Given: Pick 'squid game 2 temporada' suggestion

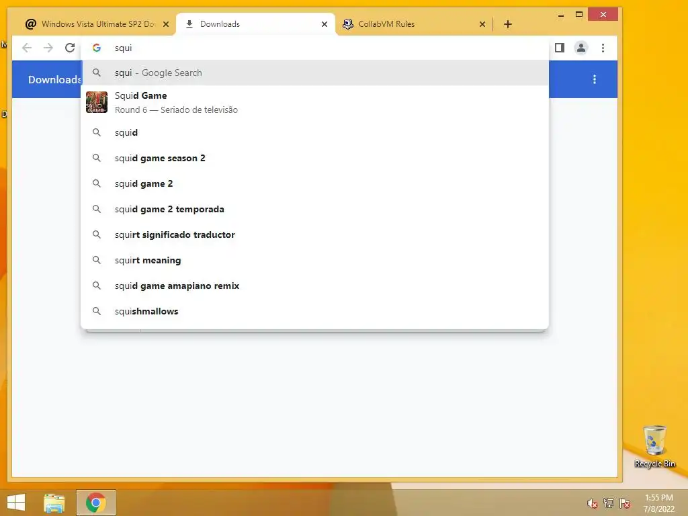Looking at the screenshot, I should (314, 209).
